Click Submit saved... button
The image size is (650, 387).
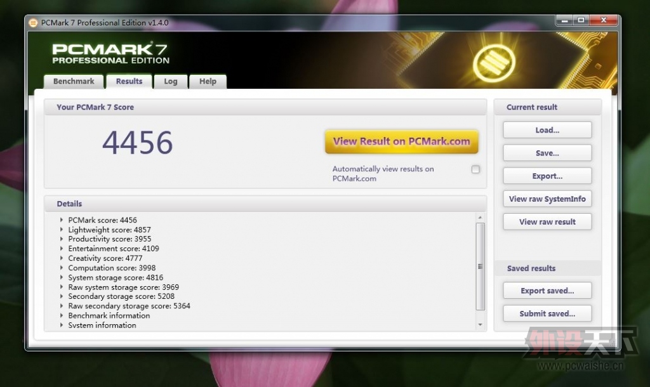click(547, 313)
